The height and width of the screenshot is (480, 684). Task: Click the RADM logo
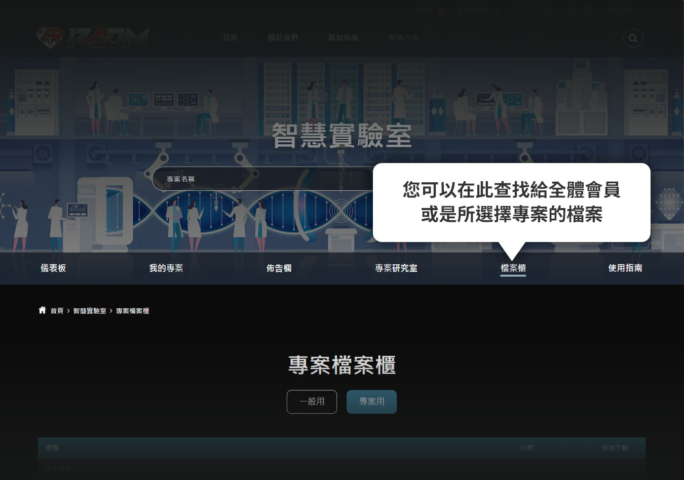click(x=93, y=37)
